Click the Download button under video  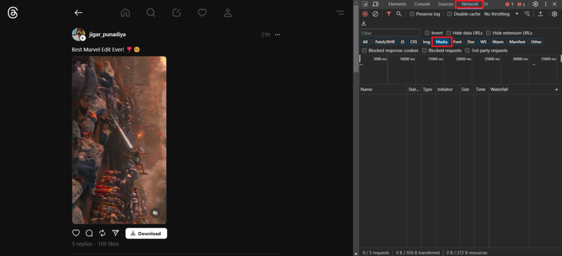pyautogui.click(x=146, y=234)
